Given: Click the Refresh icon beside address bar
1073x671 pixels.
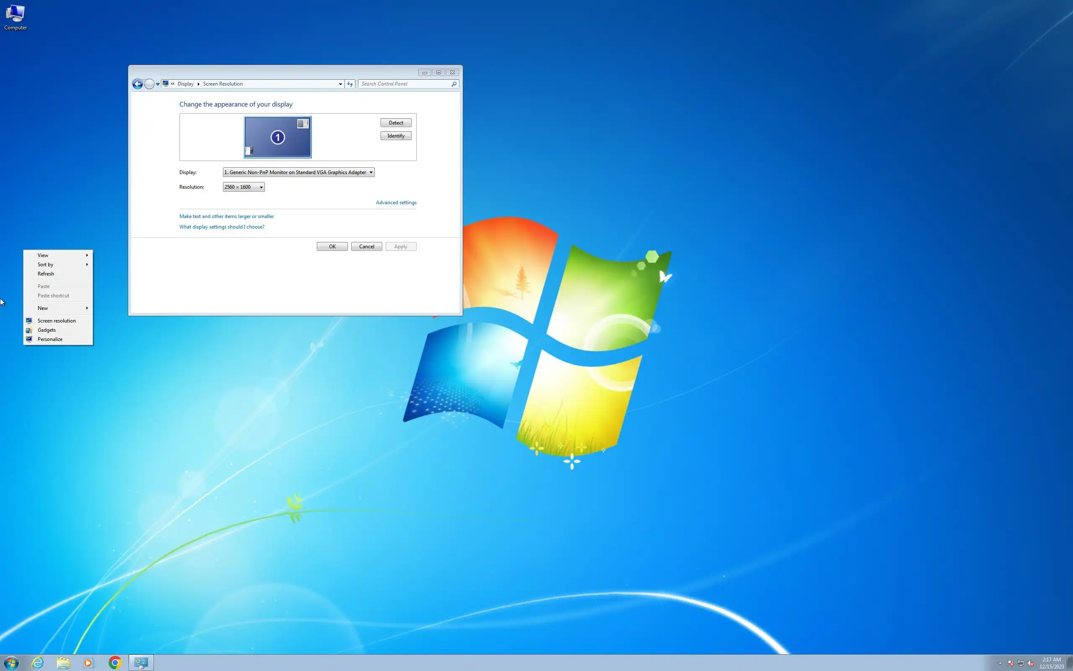Looking at the screenshot, I should [x=350, y=84].
